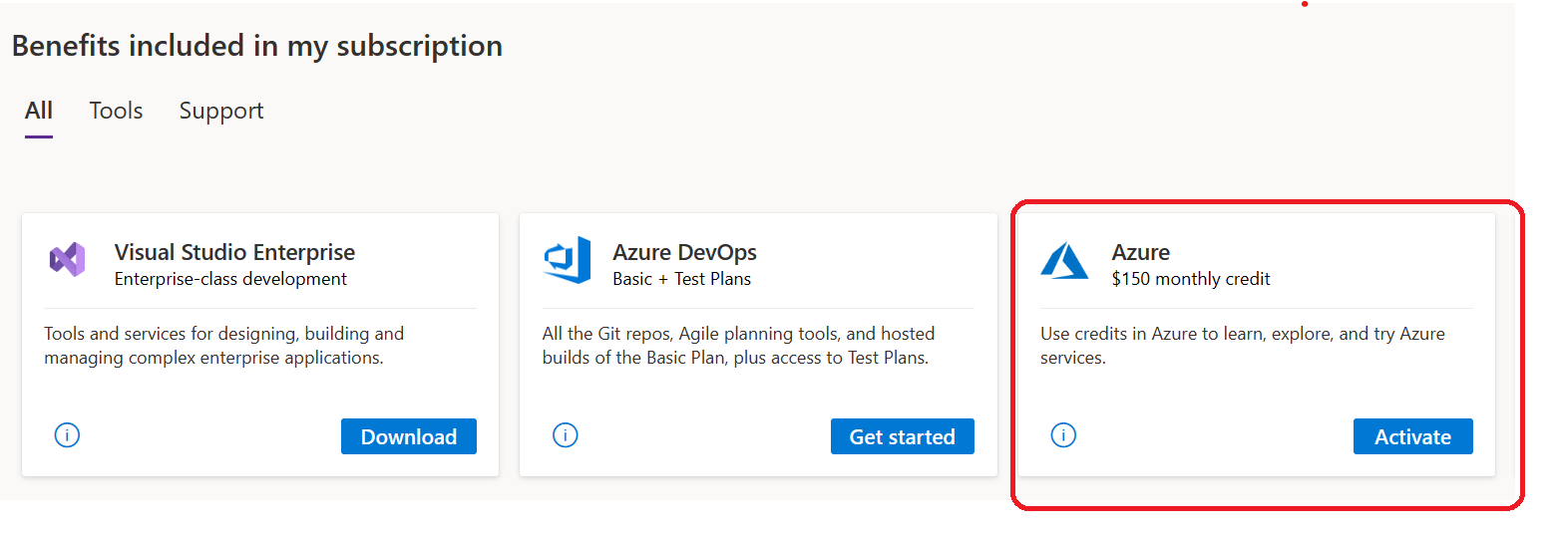Select the All benefits tab
This screenshot has height=534, width=1559.
pos(39,111)
